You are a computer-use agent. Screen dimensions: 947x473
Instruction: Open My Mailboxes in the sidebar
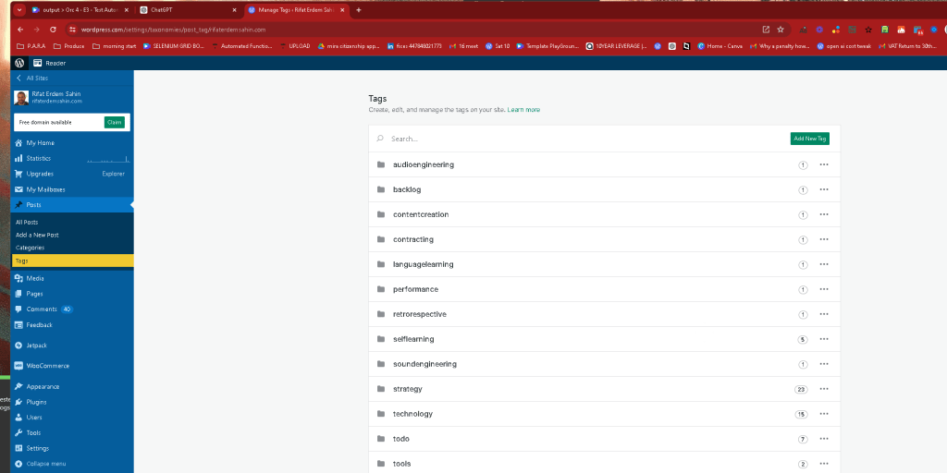click(x=72, y=189)
